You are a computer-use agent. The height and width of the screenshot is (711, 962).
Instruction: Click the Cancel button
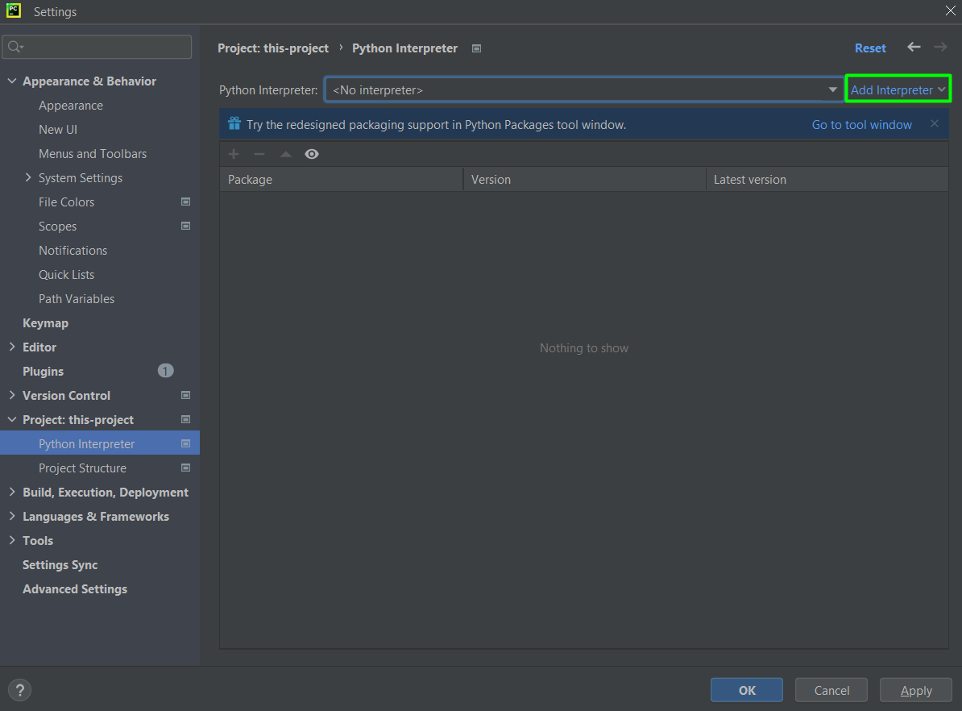(831, 690)
